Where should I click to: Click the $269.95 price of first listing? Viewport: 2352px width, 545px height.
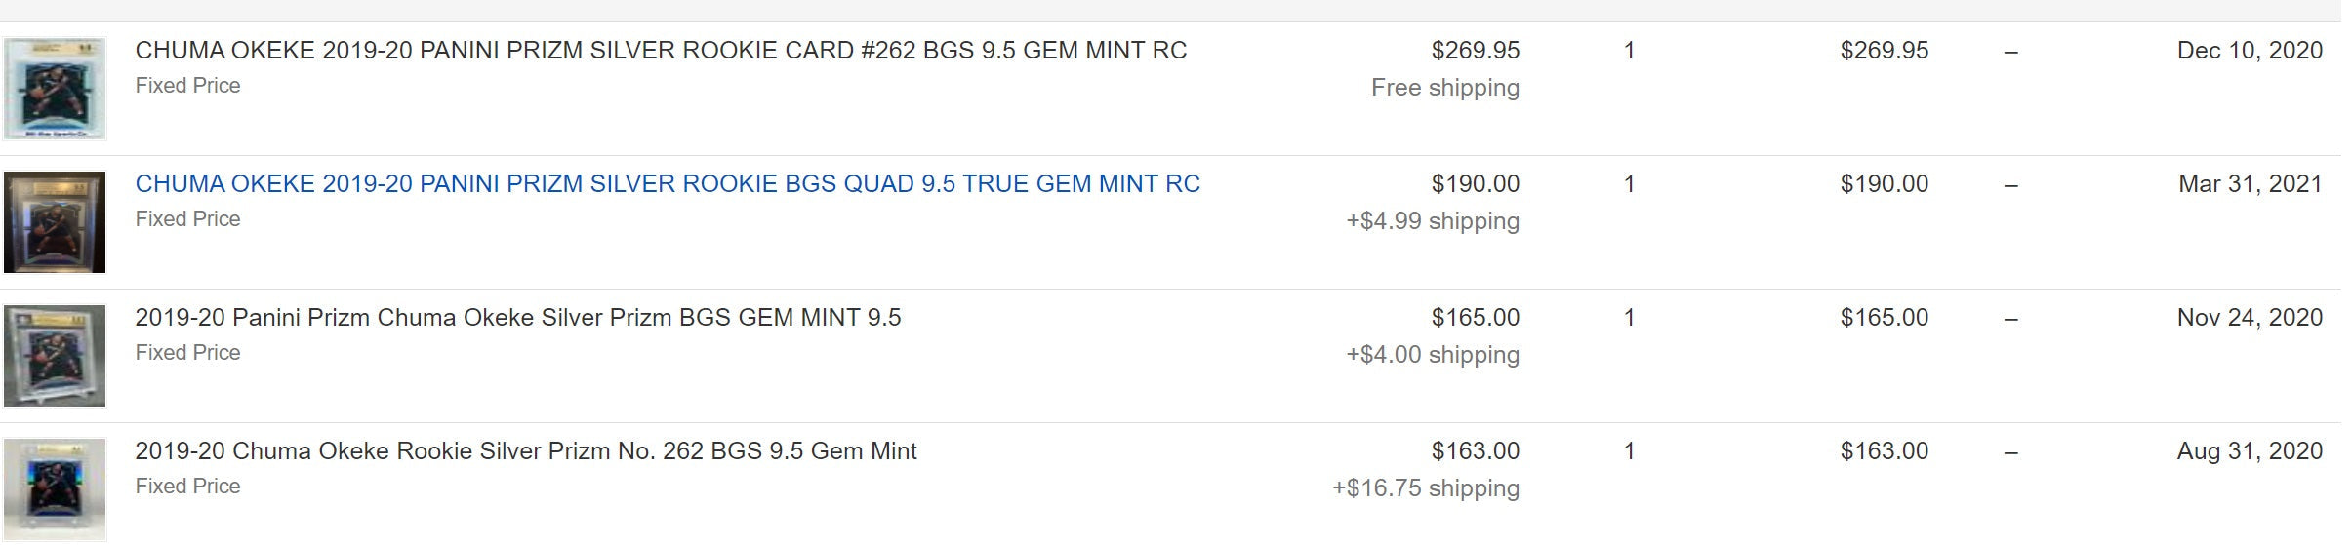coord(1475,51)
